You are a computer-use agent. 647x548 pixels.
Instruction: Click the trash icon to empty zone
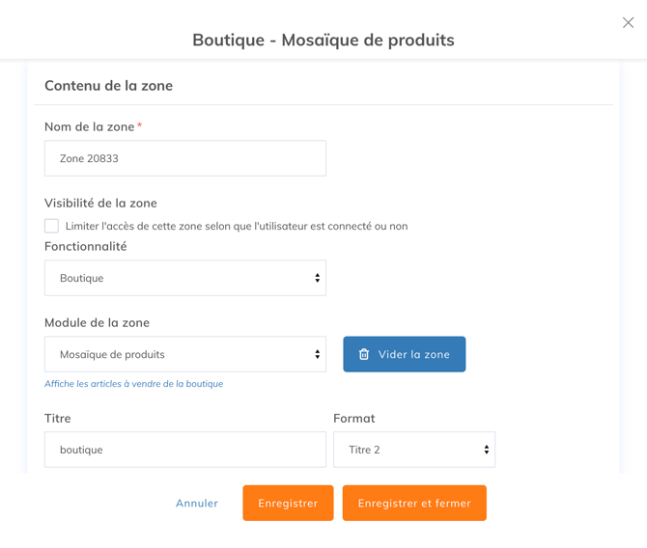tap(364, 354)
